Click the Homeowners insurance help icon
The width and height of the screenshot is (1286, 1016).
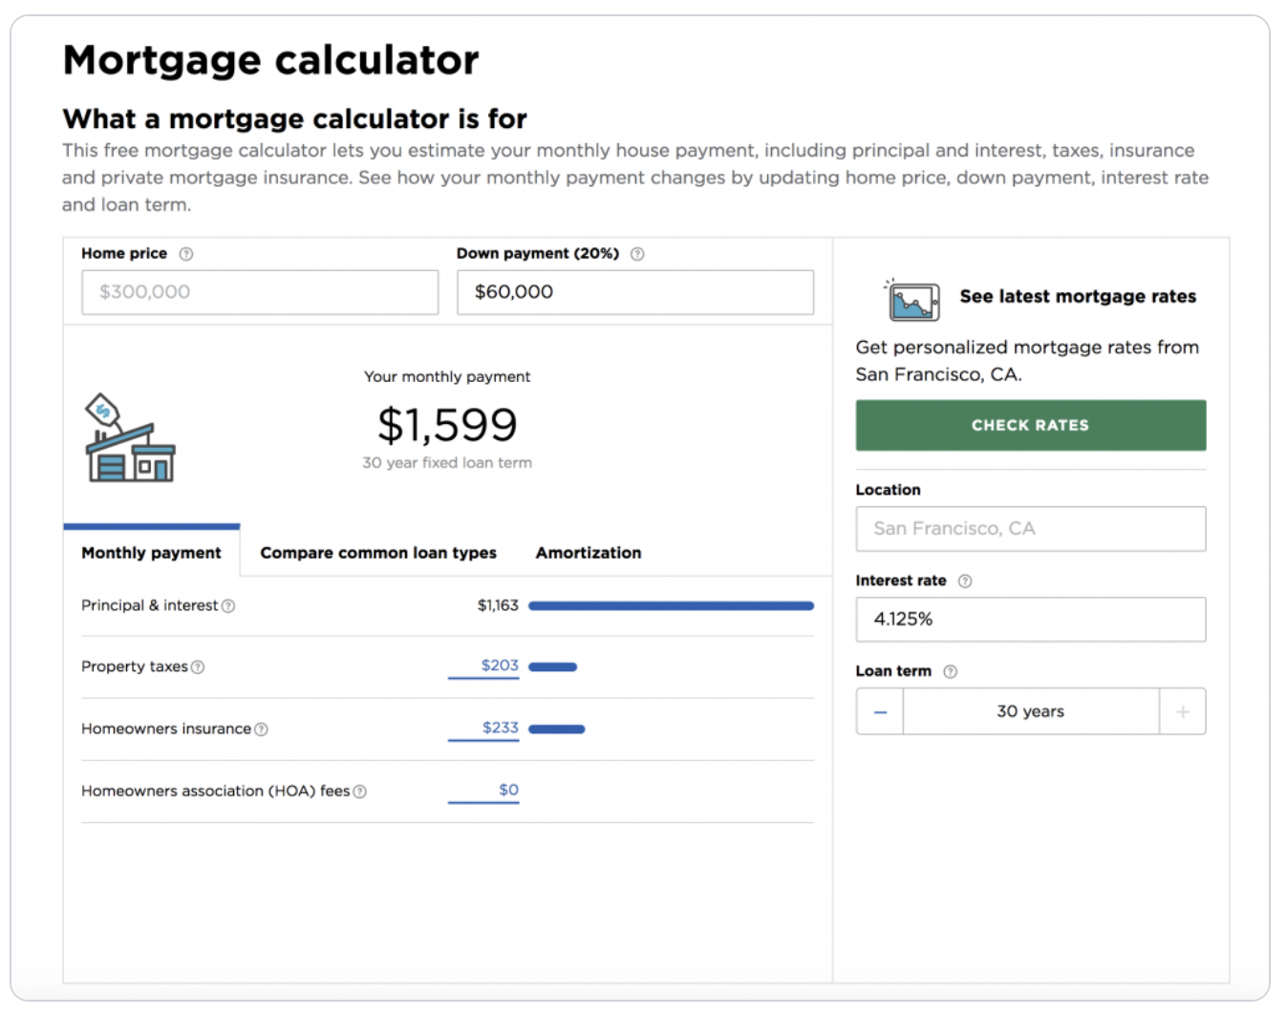pos(262,730)
